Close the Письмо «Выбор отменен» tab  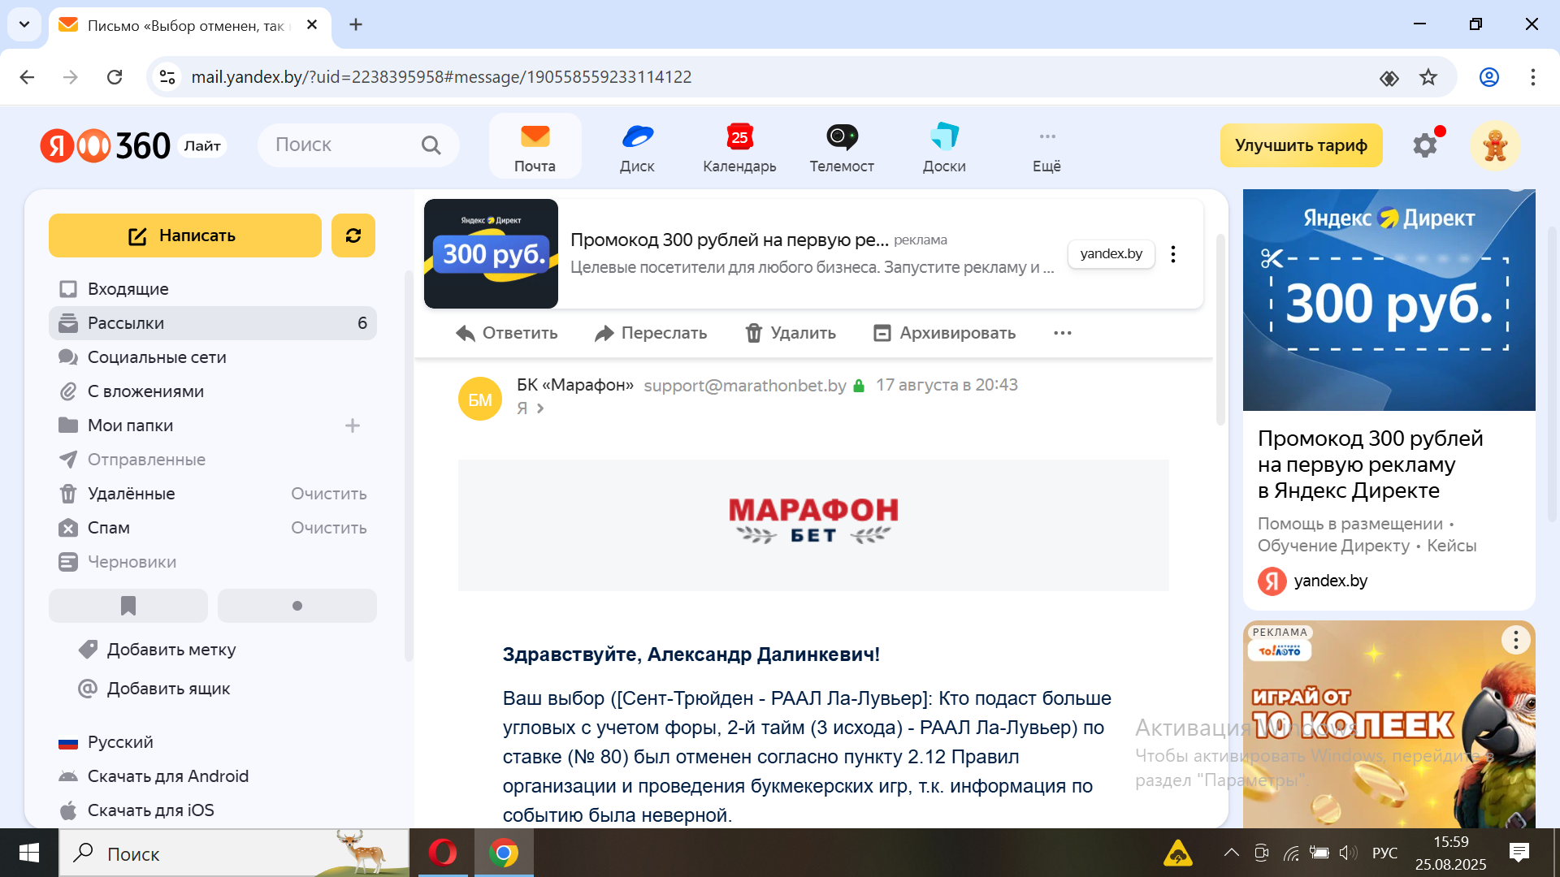point(312,25)
